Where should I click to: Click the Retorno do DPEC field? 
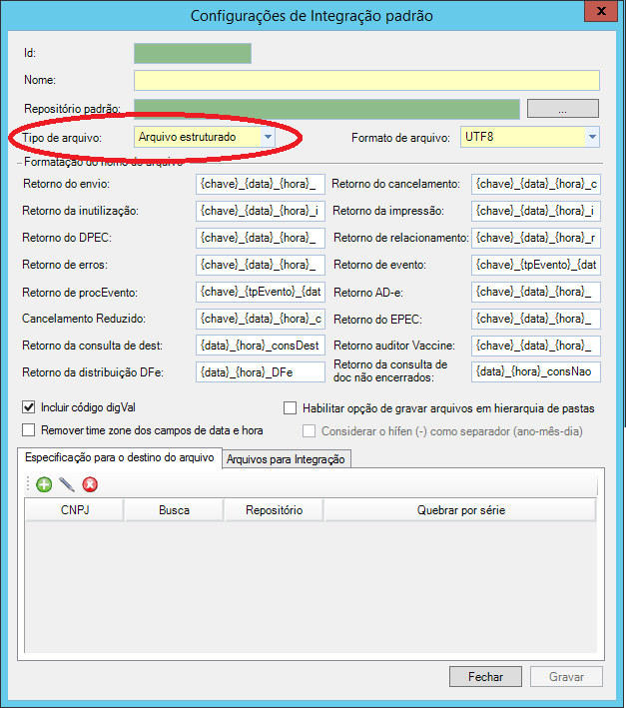point(261,238)
